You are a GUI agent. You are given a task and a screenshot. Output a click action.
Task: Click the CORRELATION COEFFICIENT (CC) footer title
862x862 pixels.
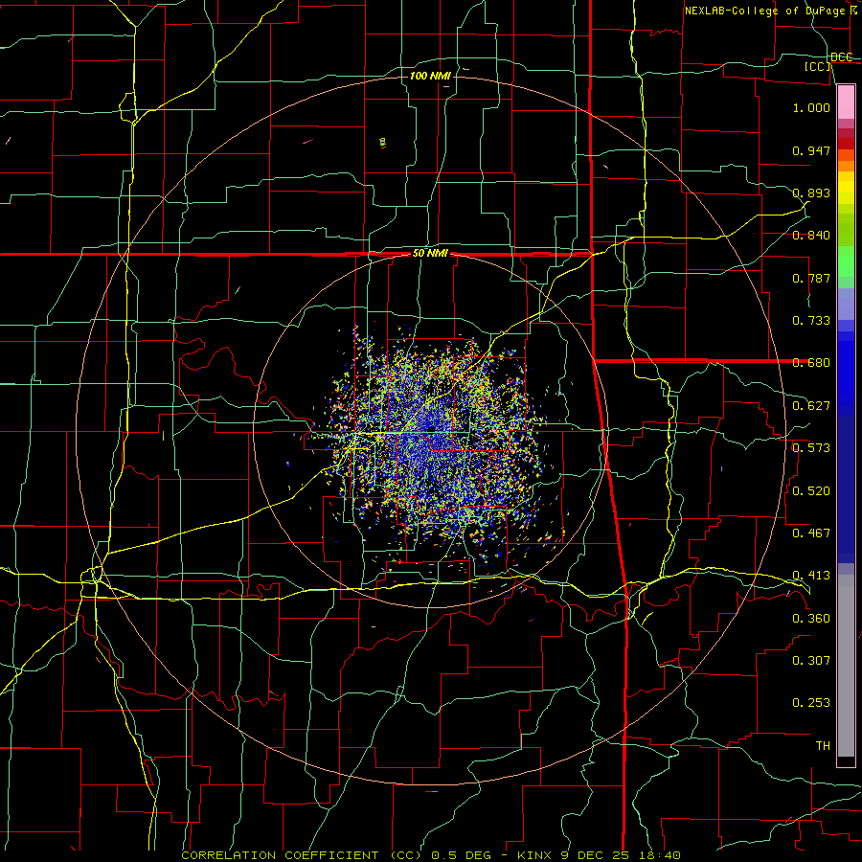pyautogui.click(x=302, y=855)
